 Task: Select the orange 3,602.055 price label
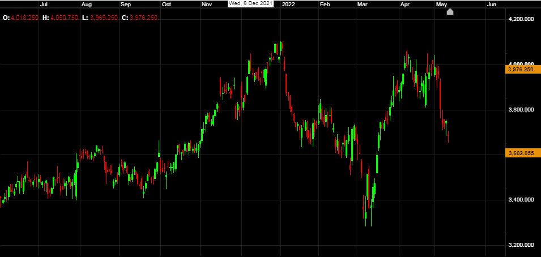[522, 153]
